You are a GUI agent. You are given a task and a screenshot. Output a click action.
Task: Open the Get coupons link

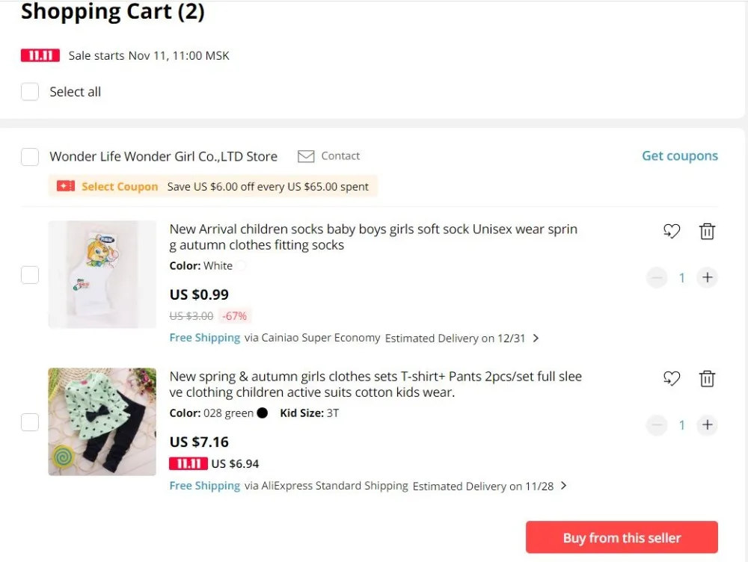(680, 156)
